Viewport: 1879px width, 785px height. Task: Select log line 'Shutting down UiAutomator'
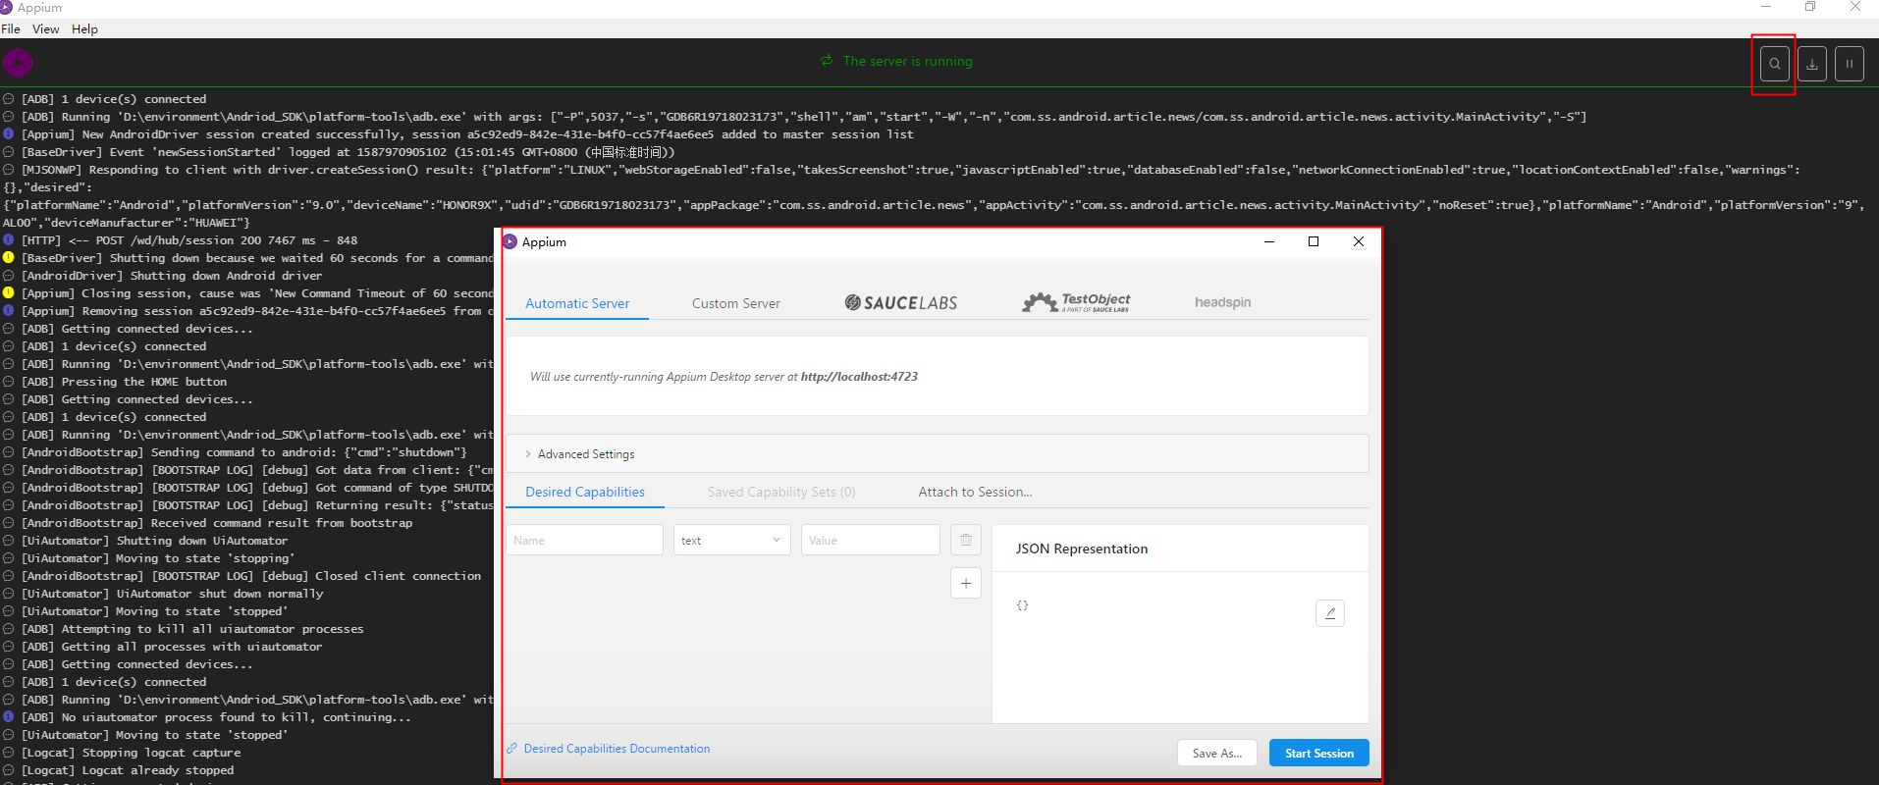(x=154, y=541)
